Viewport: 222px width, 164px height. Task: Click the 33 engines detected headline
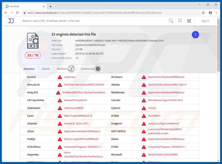click(x=73, y=34)
